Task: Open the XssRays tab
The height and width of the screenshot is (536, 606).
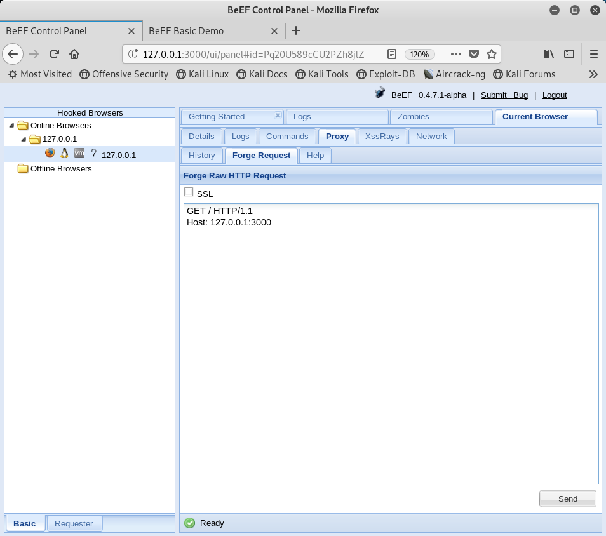Action: point(382,137)
